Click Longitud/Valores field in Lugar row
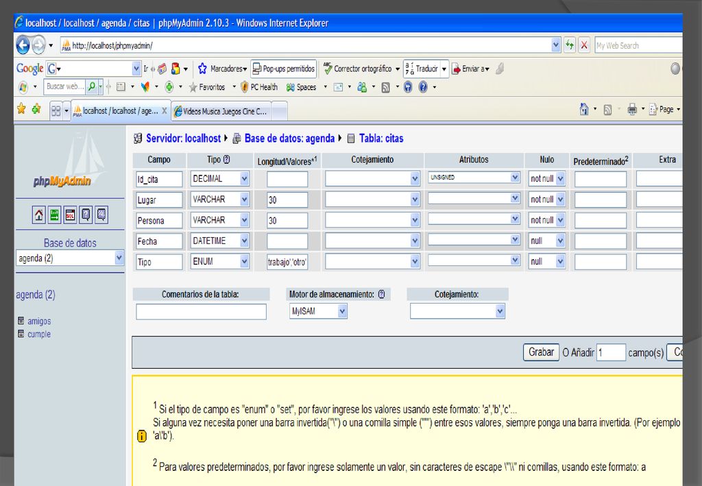 tap(287, 199)
